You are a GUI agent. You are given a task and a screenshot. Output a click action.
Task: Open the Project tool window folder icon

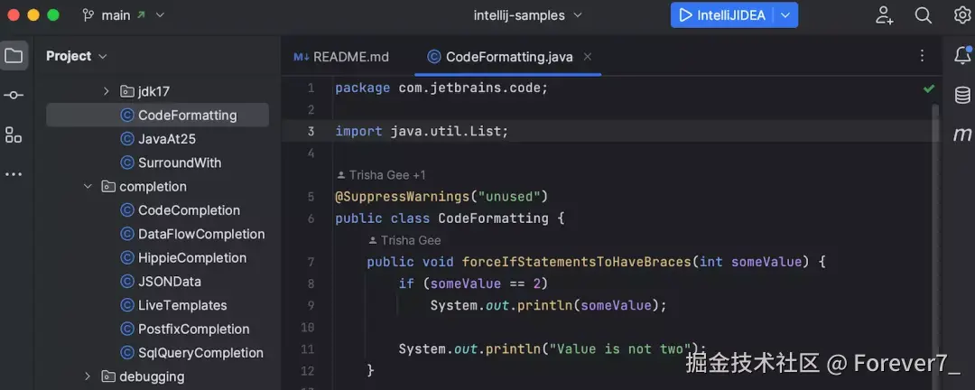[14, 56]
